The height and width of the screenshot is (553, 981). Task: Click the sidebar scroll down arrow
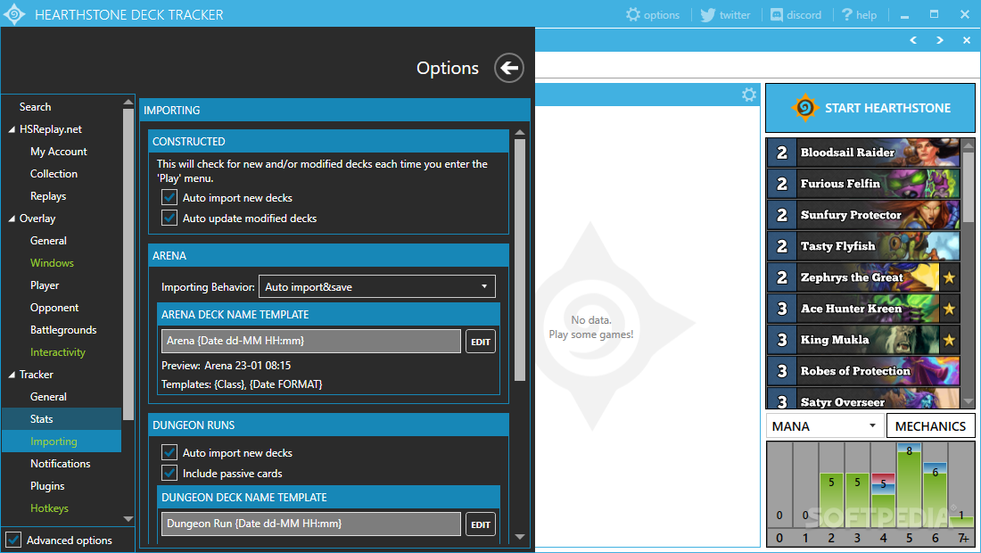(x=128, y=518)
